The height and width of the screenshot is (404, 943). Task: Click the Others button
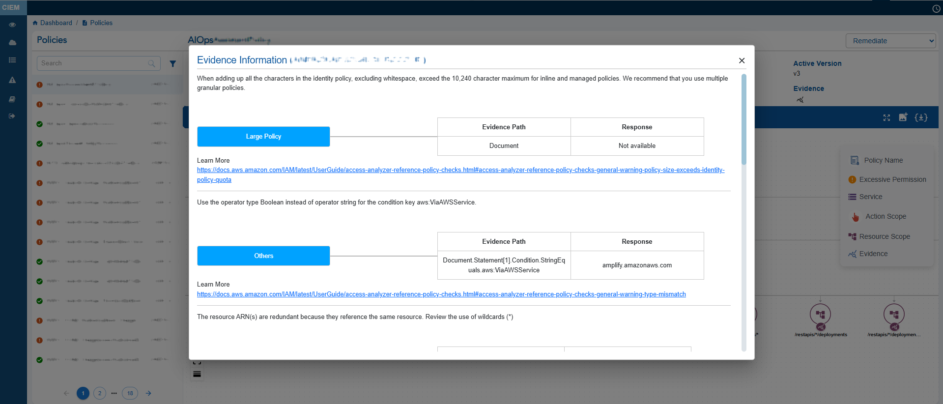click(263, 256)
